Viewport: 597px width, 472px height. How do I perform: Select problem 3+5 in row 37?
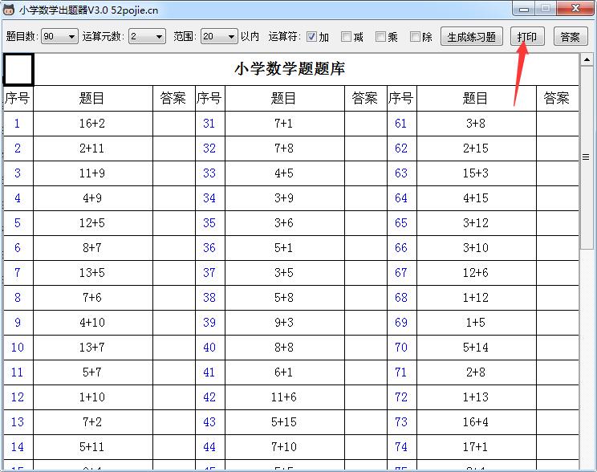coord(284,273)
